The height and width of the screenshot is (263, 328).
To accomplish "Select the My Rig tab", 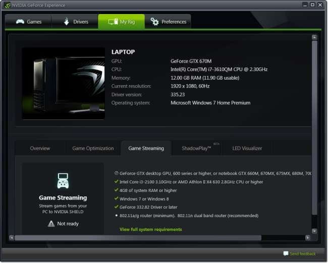I will [x=121, y=22].
